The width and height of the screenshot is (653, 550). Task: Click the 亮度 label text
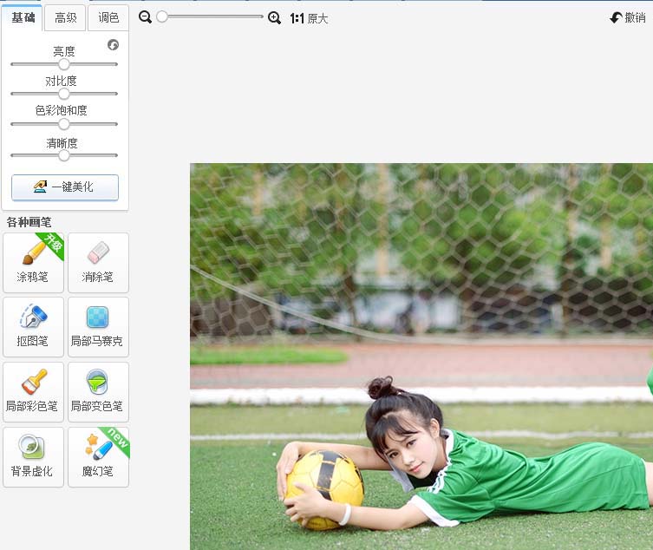click(63, 51)
